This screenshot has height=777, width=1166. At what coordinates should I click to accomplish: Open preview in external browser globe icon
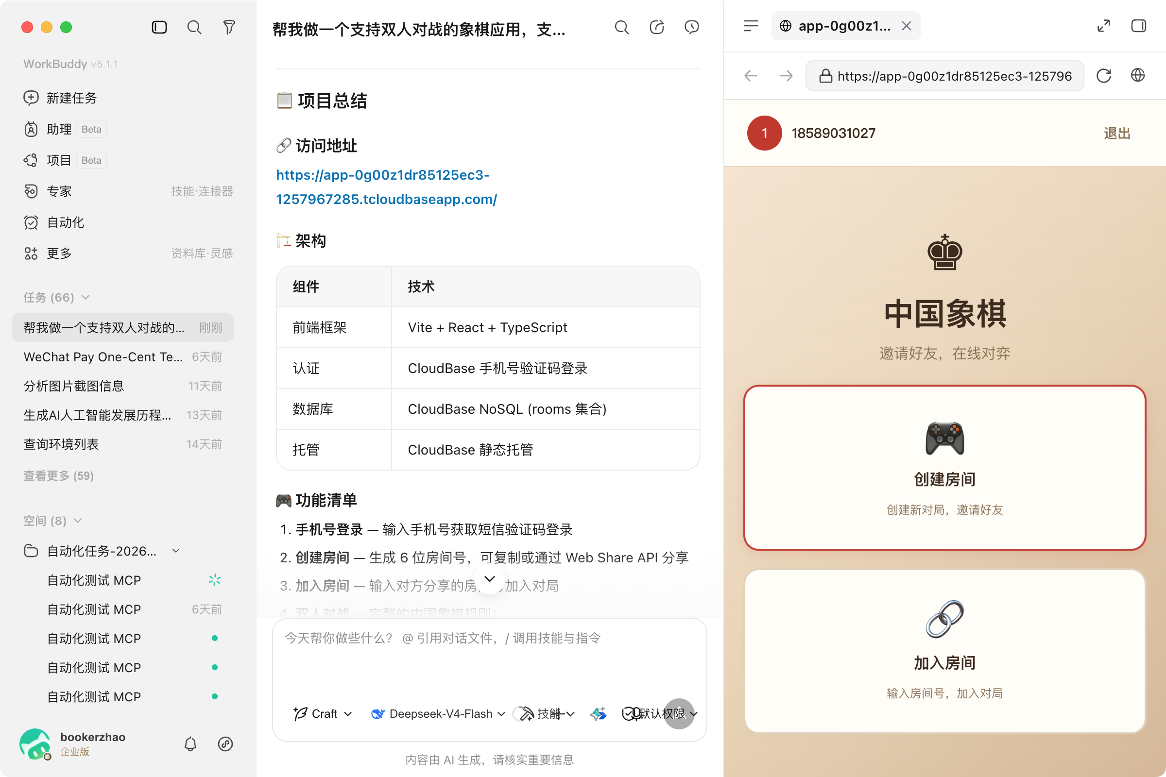tap(1138, 75)
